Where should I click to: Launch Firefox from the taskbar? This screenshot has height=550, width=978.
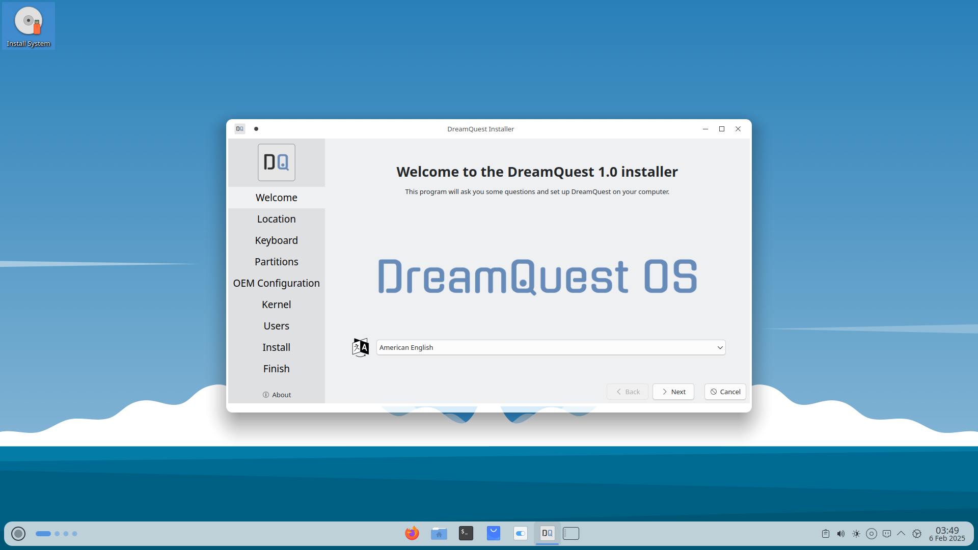(x=412, y=533)
